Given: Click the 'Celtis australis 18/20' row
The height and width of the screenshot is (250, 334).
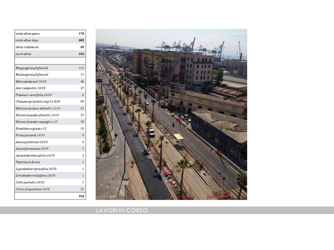Looking at the screenshot, I should point(50,182).
